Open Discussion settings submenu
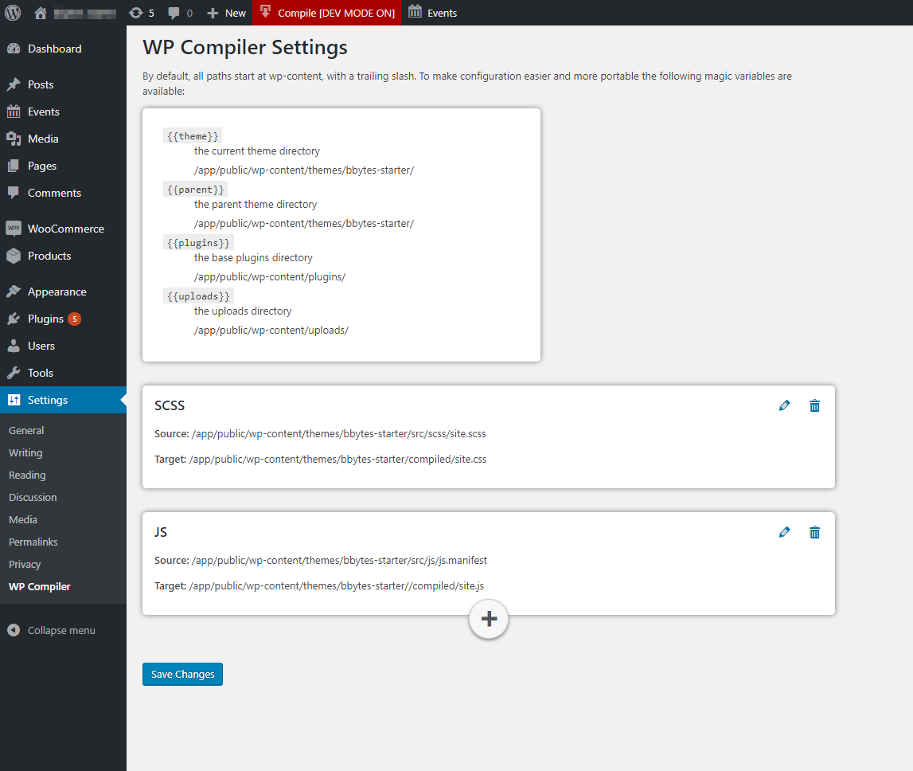This screenshot has width=913, height=771. coord(33,498)
